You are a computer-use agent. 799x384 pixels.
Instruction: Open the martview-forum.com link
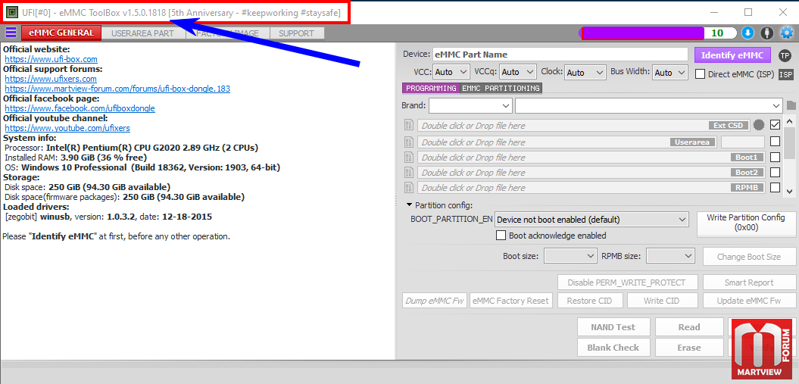pos(117,89)
